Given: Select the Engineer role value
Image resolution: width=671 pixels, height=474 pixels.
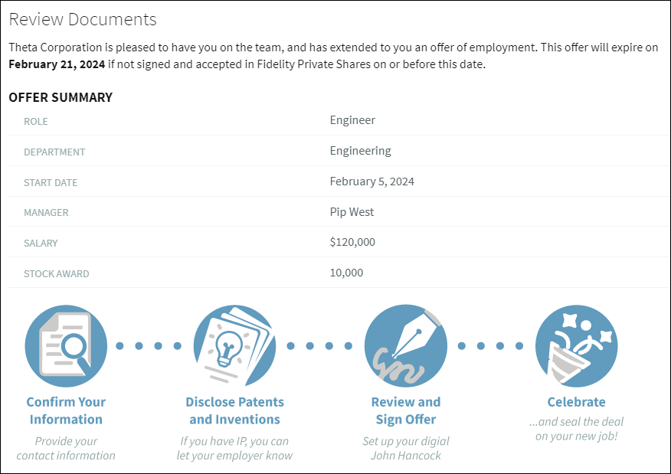Looking at the screenshot, I should pos(352,120).
